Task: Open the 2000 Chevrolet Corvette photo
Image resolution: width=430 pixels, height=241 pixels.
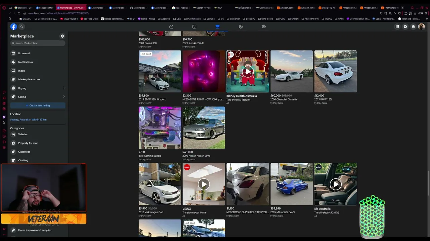Action: [x=292, y=71]
